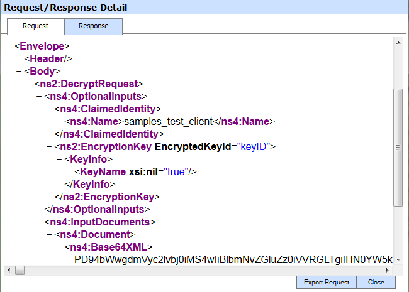The width and height of the screenshot is (409, 292).
Task: Collapse the ns2:EncryptionKey node
Action: [x=48, y=146]
